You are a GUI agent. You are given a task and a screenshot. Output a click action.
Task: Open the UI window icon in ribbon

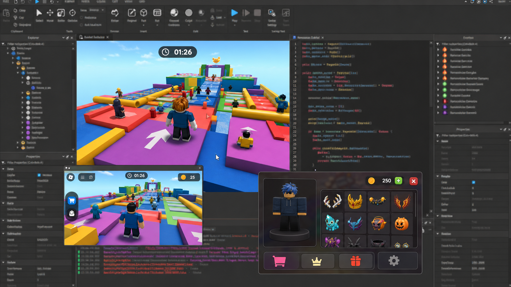pyautogui.click(x=157, y=13)
